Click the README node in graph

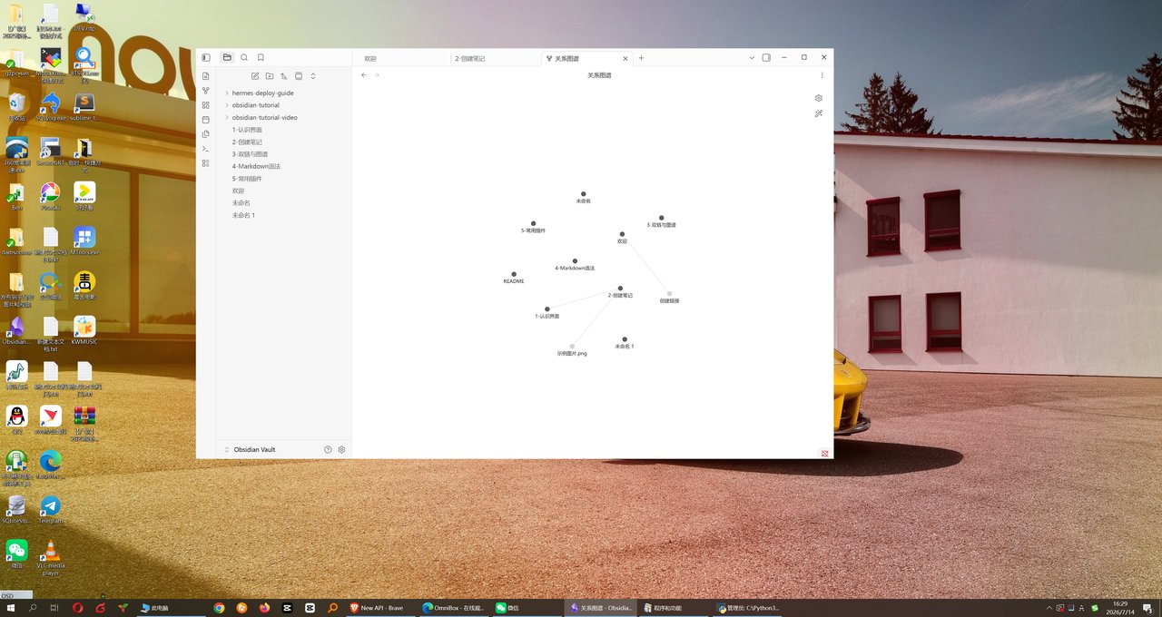(x=514, y=274)
